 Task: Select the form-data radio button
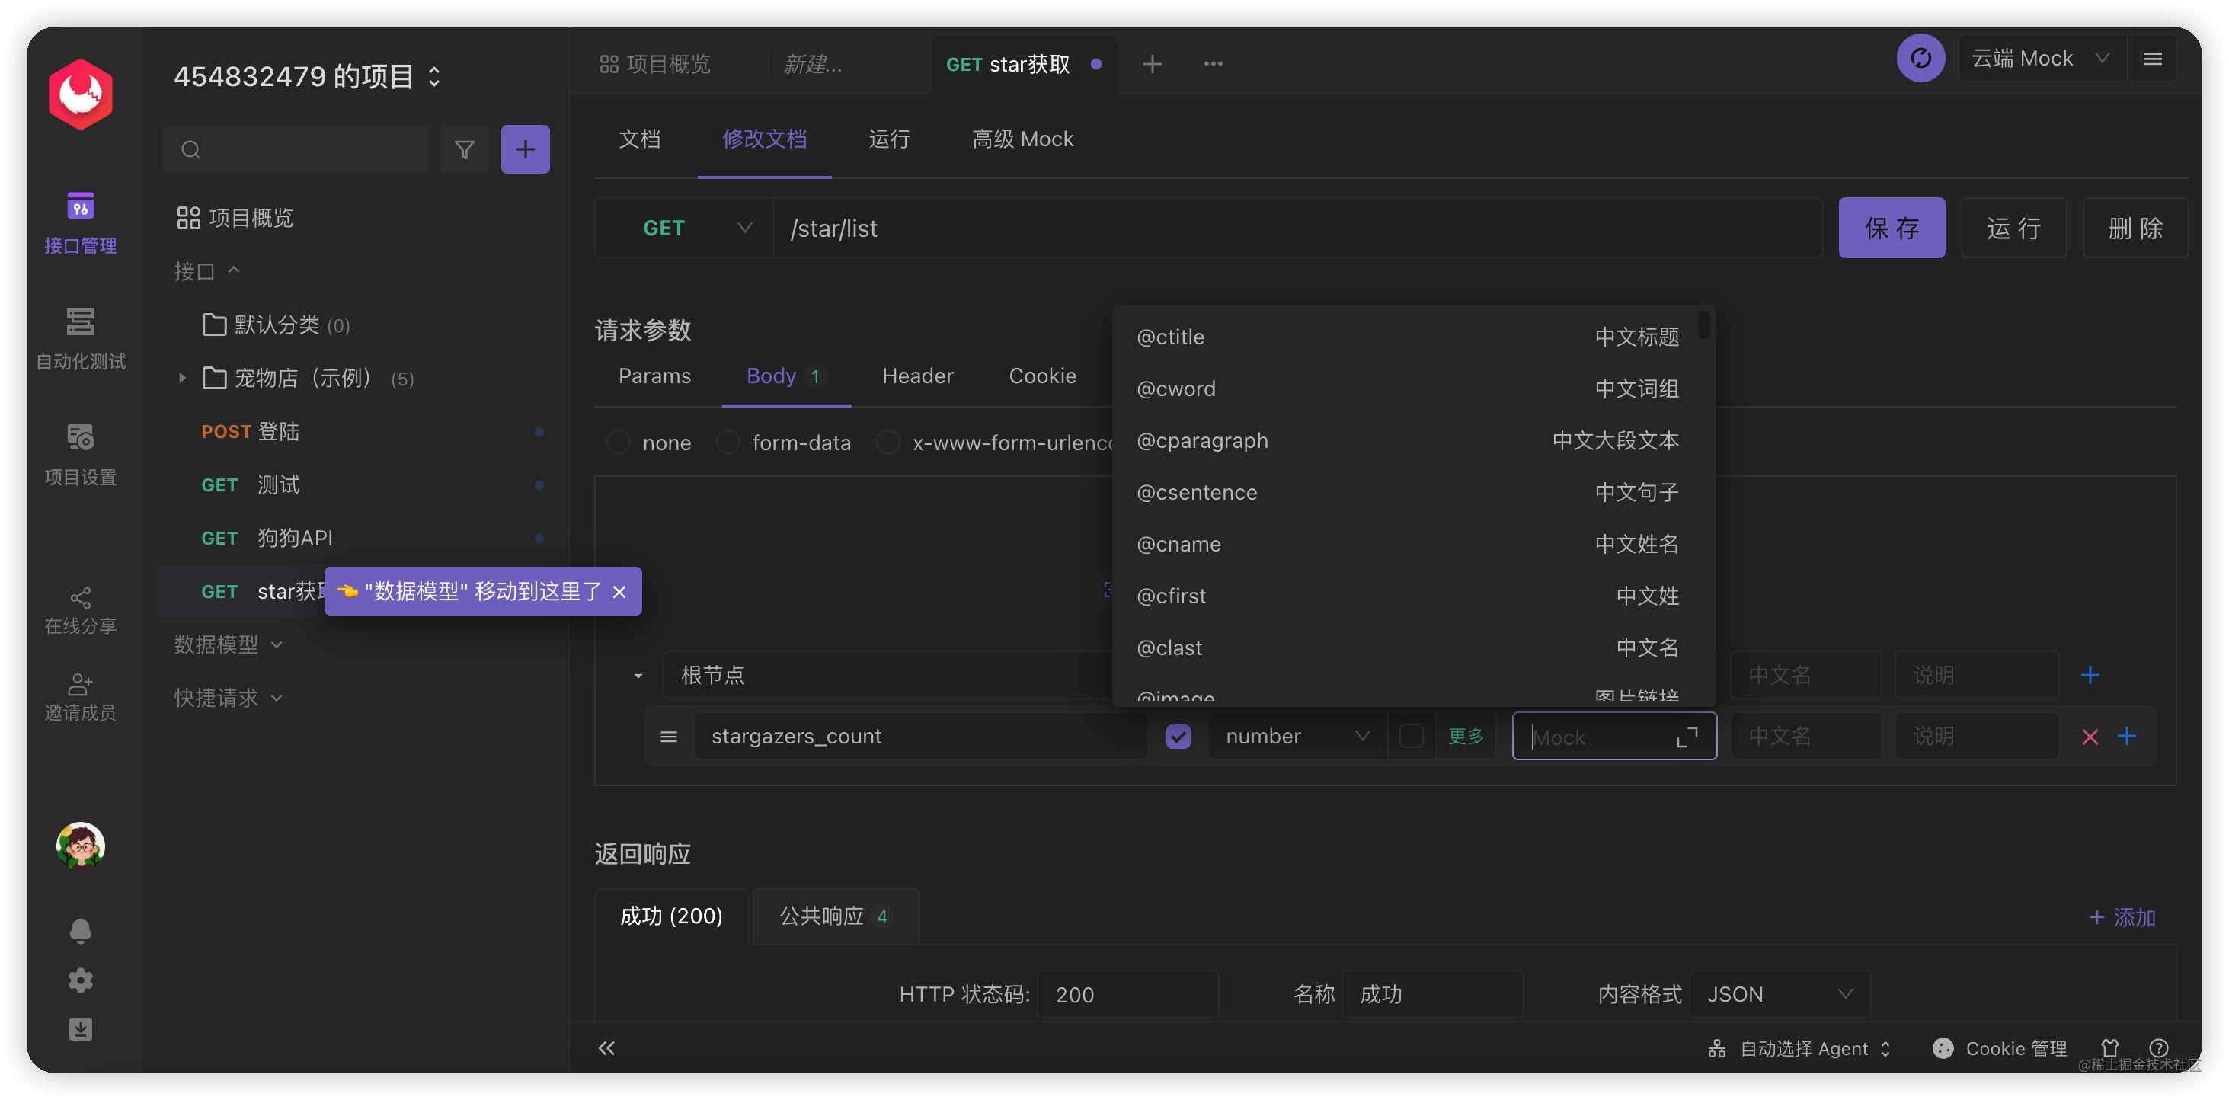(728, 443)
